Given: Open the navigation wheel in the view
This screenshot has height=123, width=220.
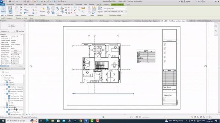Looking at the screenshot, I should (x=216, y=26).
